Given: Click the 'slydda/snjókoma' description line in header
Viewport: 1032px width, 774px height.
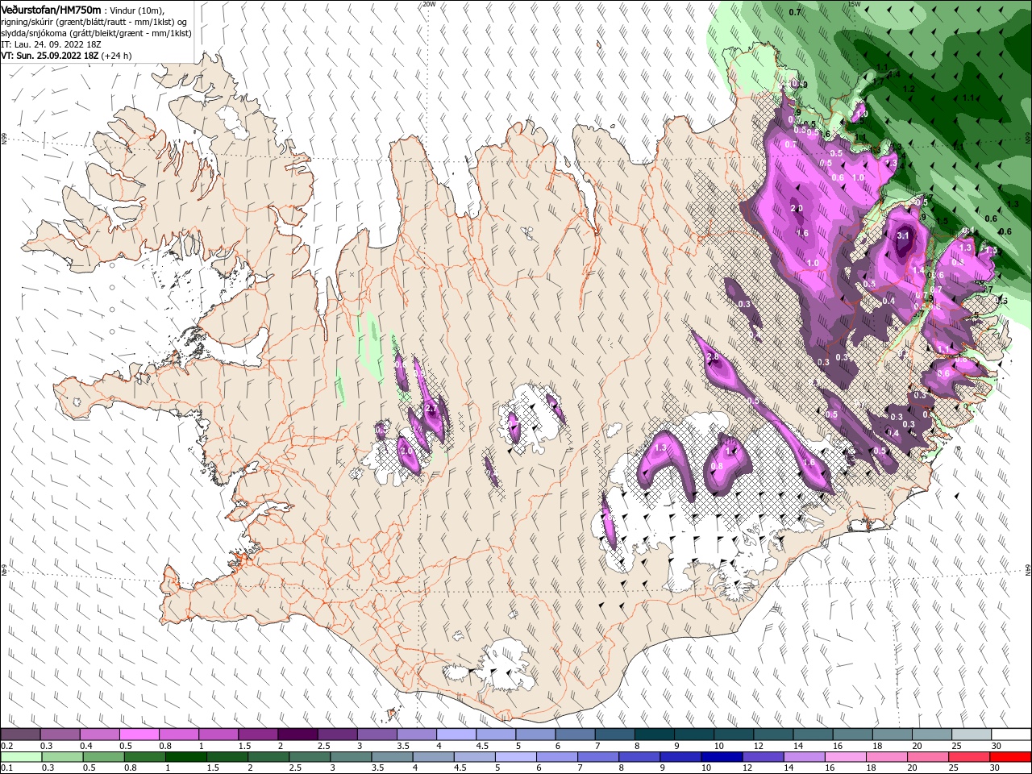Looking at the screenshot, I should tap(96, 33).
